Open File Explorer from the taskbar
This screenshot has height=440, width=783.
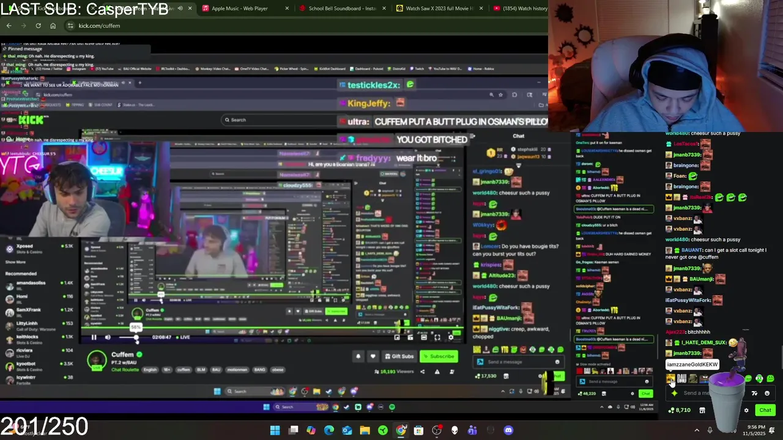[x=365, y=430]
